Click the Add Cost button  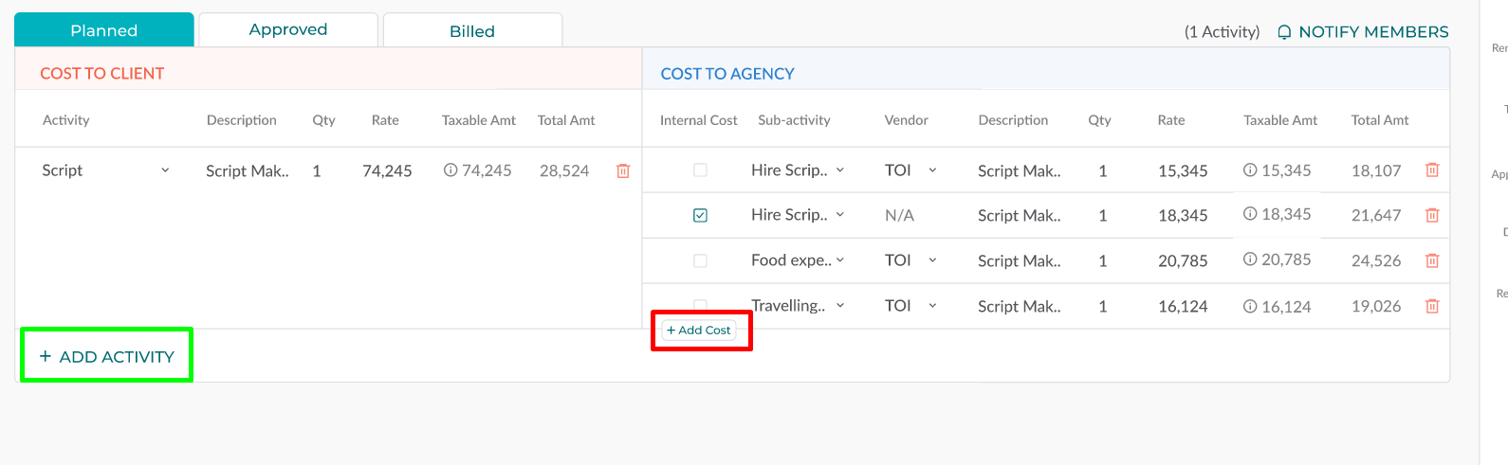pyautogui.click(x=699, y=331)
